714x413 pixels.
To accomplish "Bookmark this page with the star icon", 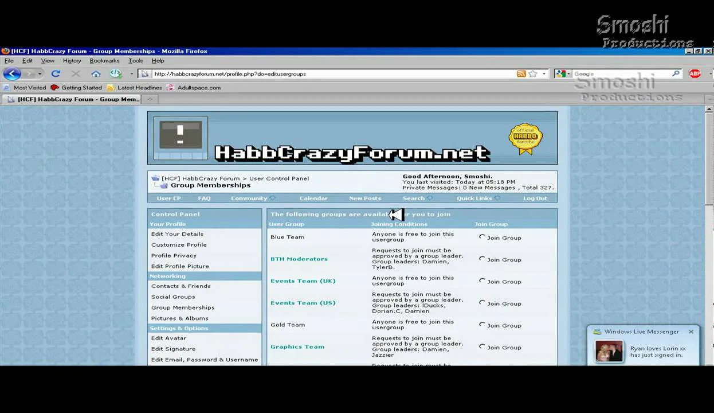I will coord(533,73).
